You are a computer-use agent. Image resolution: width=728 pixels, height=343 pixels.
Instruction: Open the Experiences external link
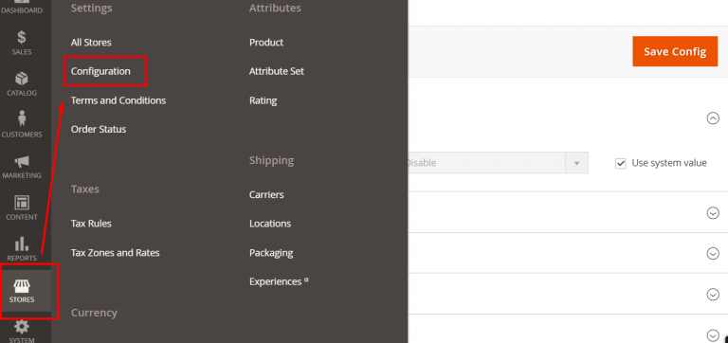click(x=279, y=281)
